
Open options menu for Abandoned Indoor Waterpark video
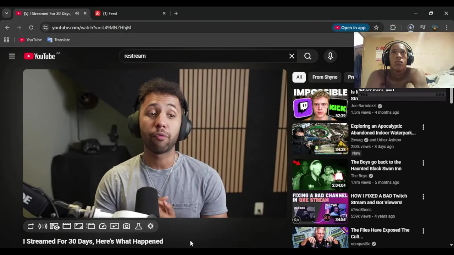(423, 127)
